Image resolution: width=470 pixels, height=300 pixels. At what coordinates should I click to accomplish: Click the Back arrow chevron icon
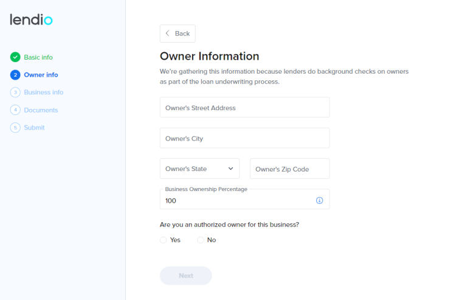[168, 33]
